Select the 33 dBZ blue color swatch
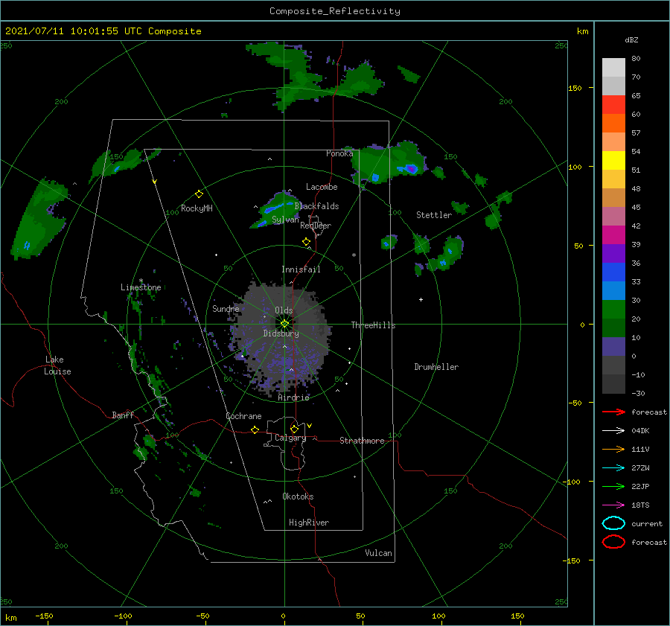Image resolution: width=670 pixels, height=626 pixels. (613, 290)
